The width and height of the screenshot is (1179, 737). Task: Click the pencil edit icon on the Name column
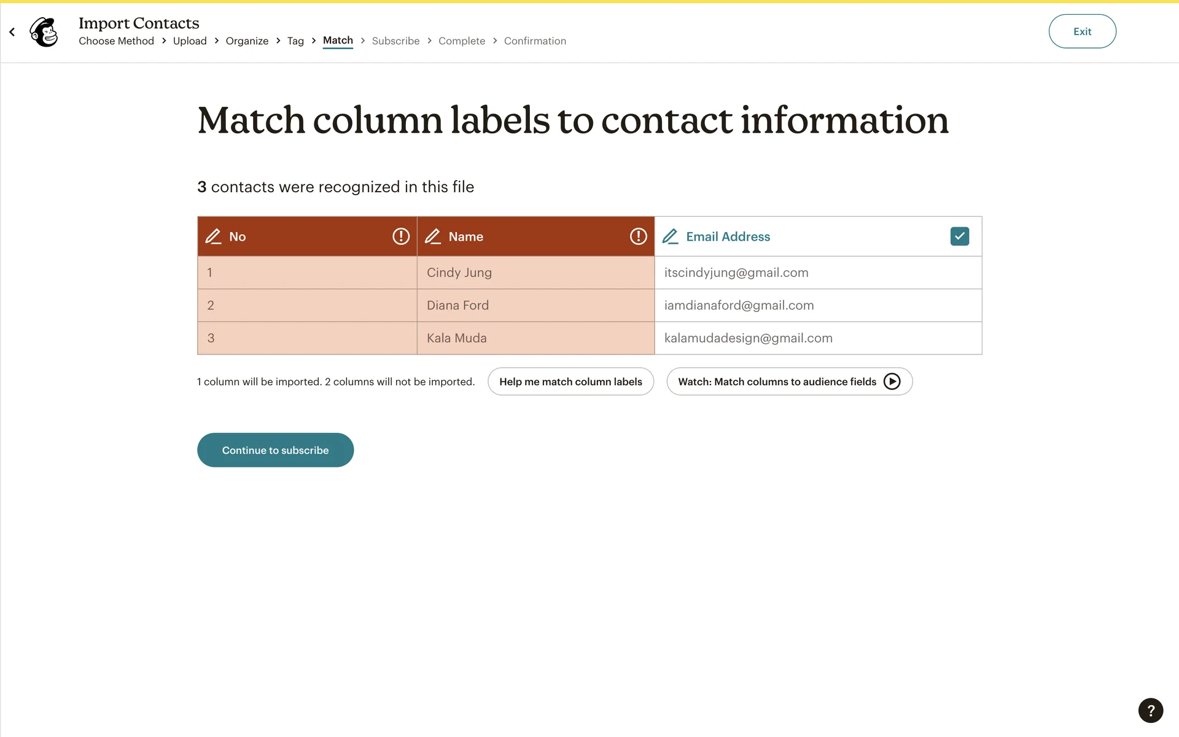click(x=433, y=236)
